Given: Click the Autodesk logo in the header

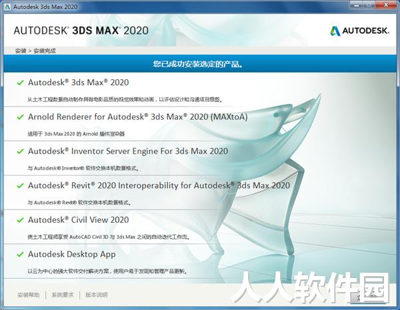Looking at the screenshot, I should 360,31.
